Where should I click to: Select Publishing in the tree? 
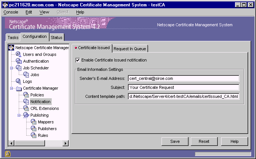[39, 115]
